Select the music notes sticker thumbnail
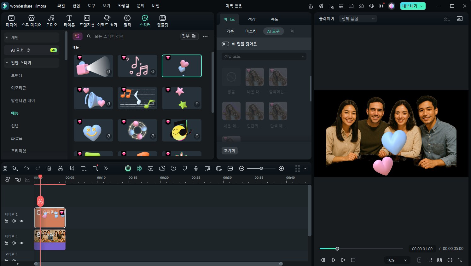Screen dimensions: 471x266 [137, 66]
